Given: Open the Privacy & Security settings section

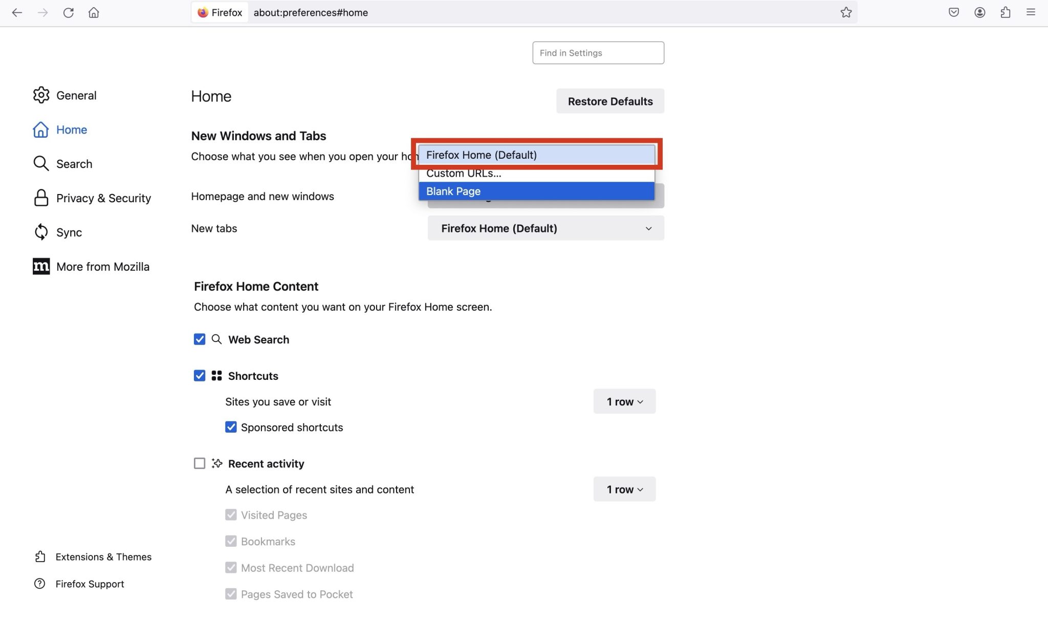Looking at the screenshot, I should click(103, 198).
